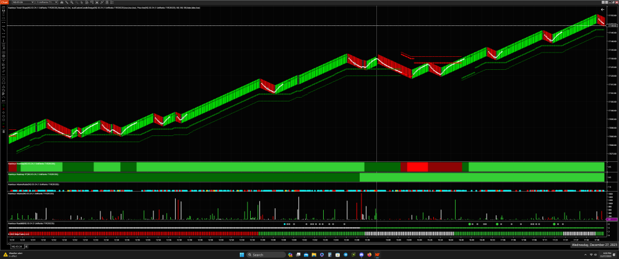Image resolution: width=619 pixels, height=259 pixels.
Task: Click the bright red Heatmap segment
Action: click(x=417, y=167)
